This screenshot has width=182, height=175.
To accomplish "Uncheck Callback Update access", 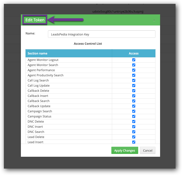I will pyautogui.click(x=134, y=106).
